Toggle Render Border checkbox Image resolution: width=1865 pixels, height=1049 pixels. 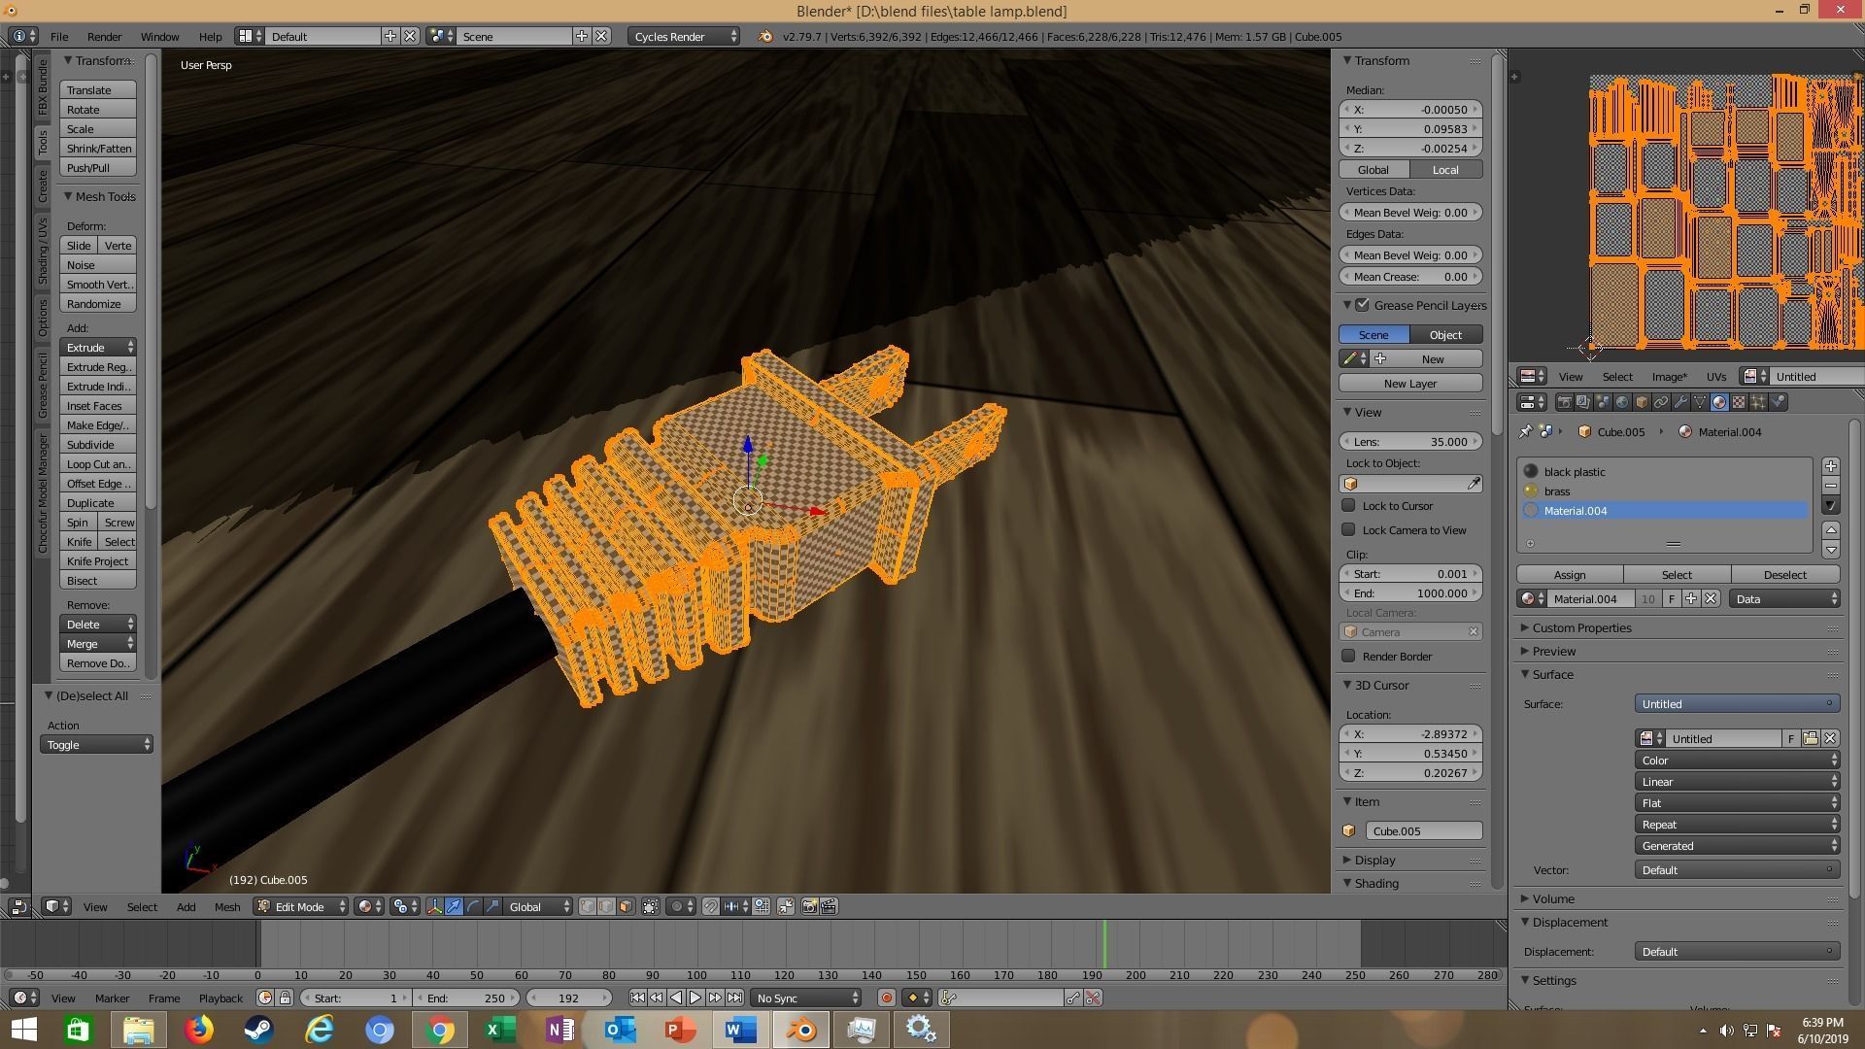[x=1348, y=656]
